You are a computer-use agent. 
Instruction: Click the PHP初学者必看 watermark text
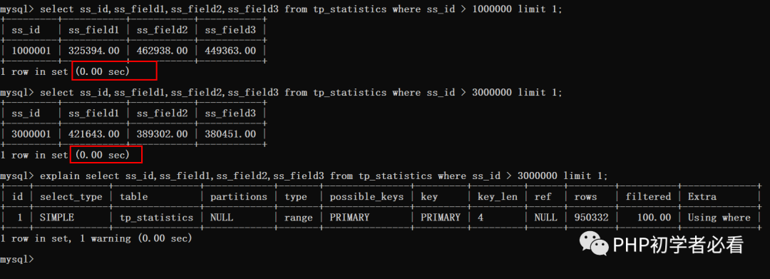tap(678, 245)
